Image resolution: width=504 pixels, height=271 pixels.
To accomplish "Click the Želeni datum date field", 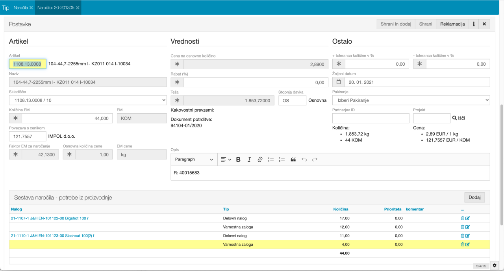I will 417,82.
